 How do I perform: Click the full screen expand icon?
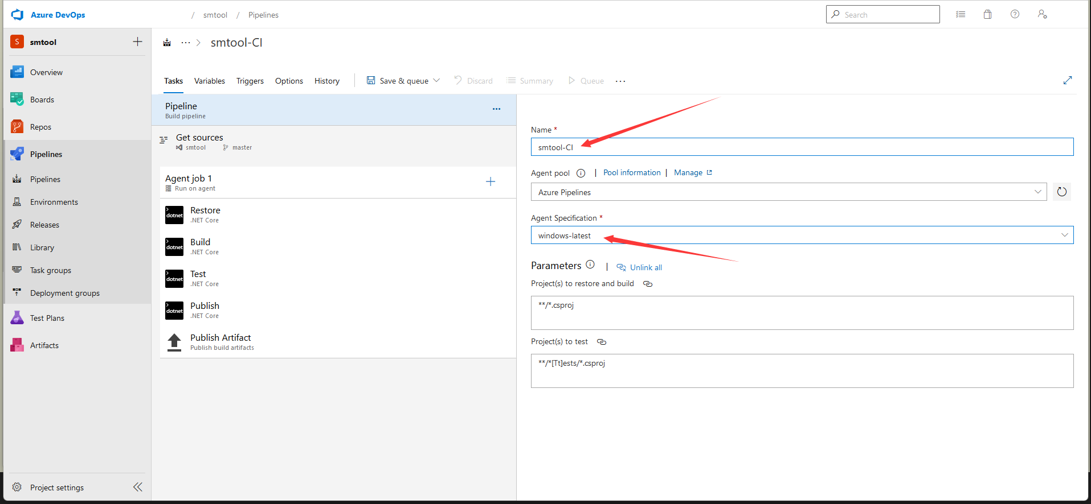tap(1067, 81)
